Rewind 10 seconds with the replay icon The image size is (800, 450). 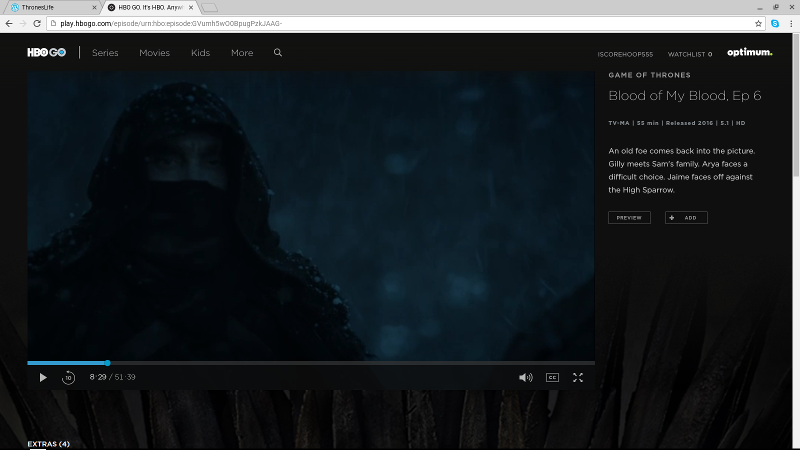(68, 377)
